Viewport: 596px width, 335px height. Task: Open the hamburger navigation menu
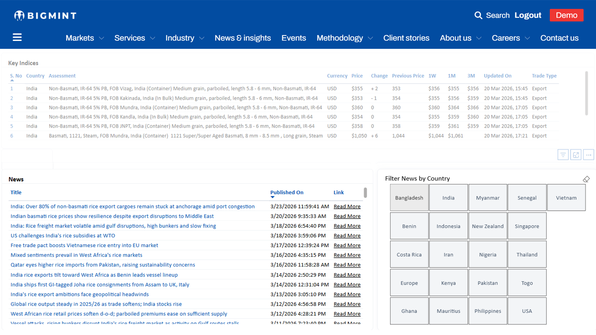[17, 38]
